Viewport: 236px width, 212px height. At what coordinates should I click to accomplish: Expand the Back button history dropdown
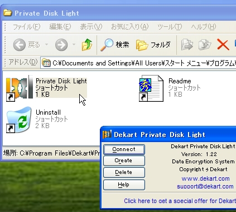[x=46, y=45]
